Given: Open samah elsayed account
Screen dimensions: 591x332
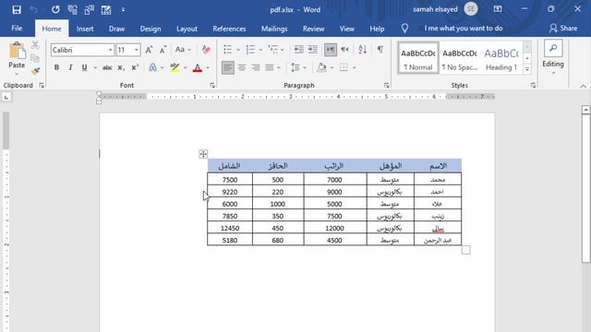Looking at the screenshot, I should (445, 9).
